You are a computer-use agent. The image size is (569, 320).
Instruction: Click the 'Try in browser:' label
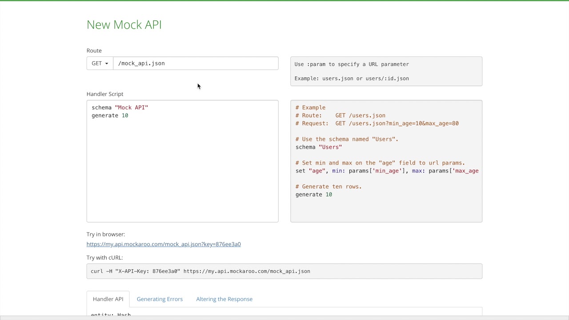[106, 234]
